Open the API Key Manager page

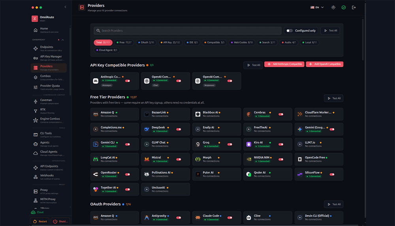[48, 58]
